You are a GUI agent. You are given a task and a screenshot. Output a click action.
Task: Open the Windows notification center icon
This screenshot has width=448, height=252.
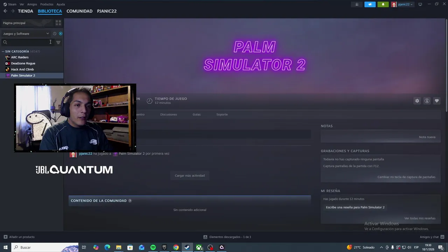point(441,247)
